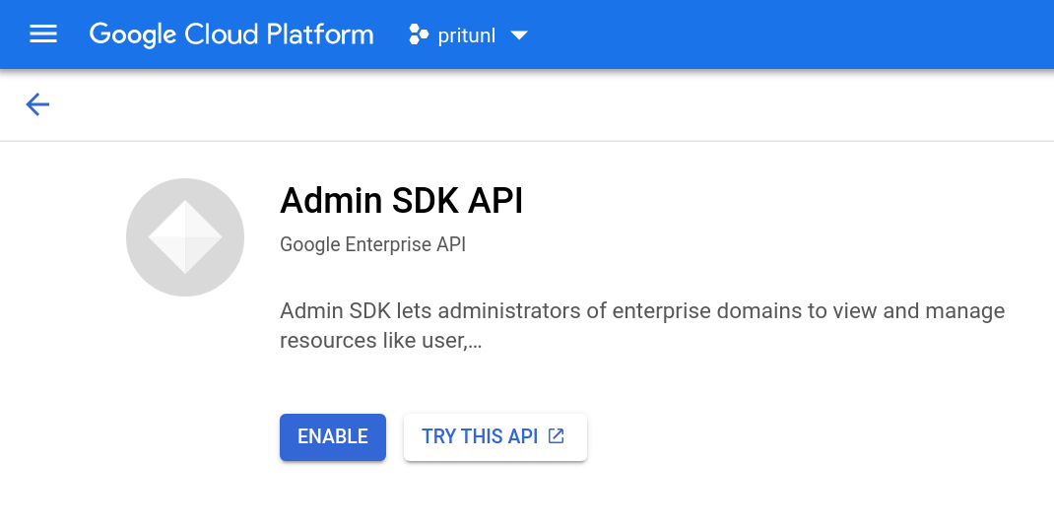Click the Google Enterprise API subtitle

point(372,244)
